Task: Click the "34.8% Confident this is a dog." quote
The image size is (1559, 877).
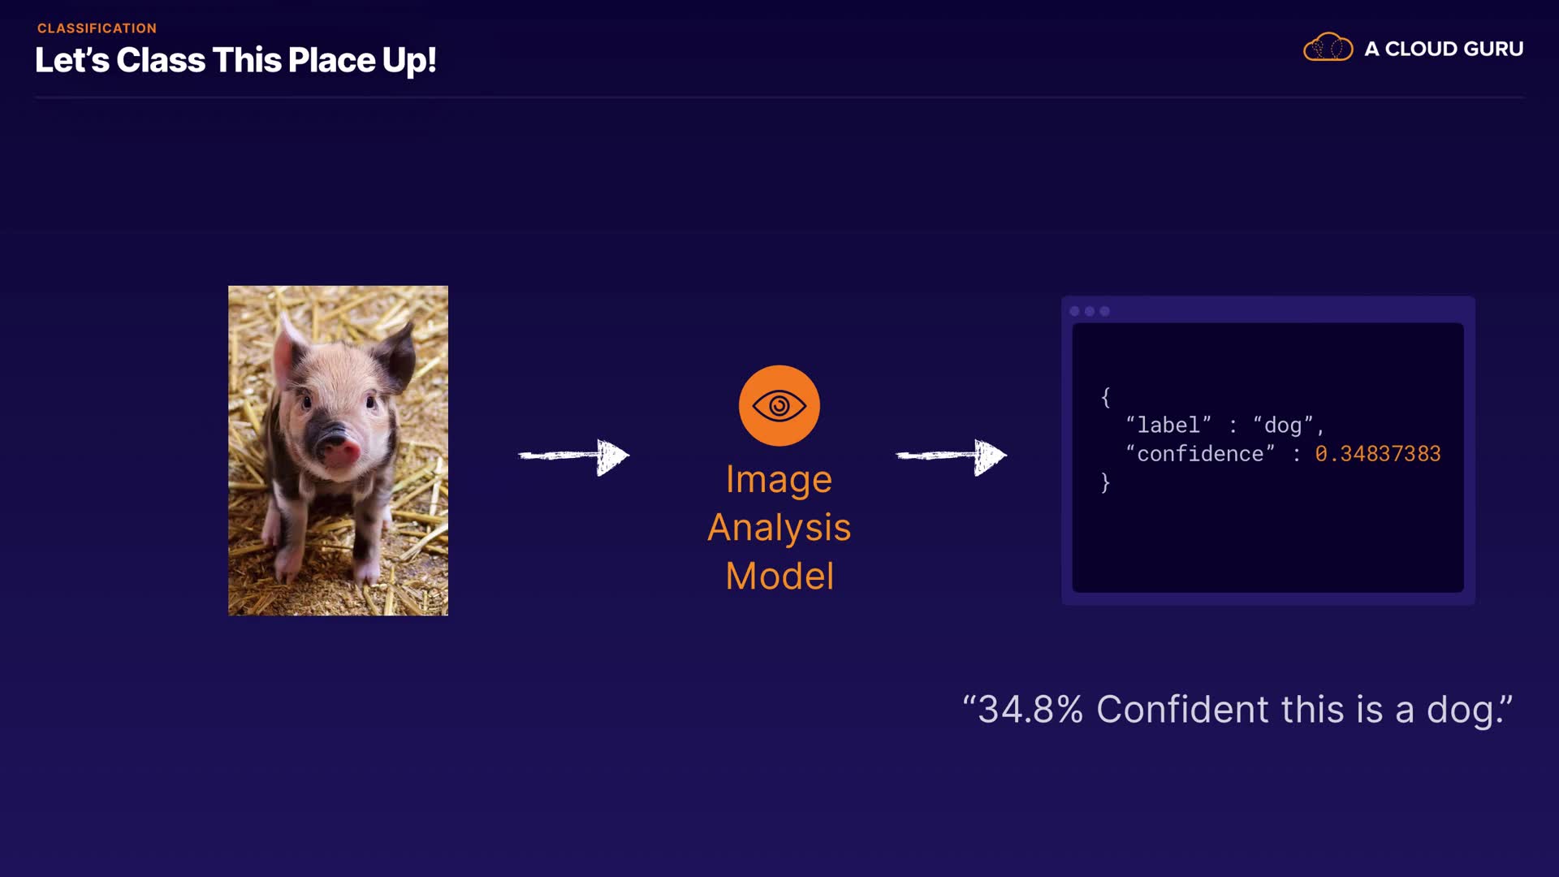Action: [x=1237, y=709]
